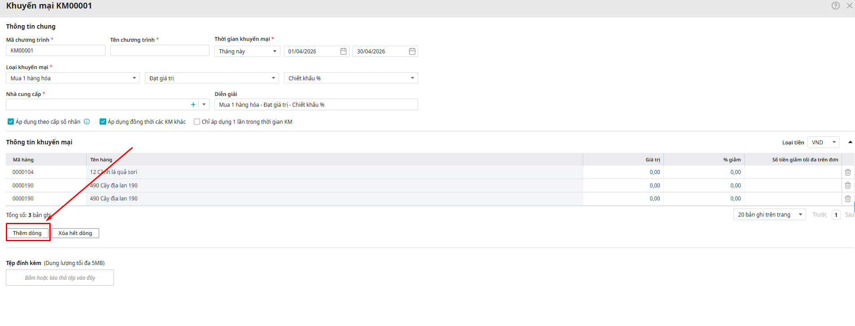Open the 20 bản ghi trên trang selector
Screen dimensions: 855x326
pyautogui.click(x=769, y=215)
